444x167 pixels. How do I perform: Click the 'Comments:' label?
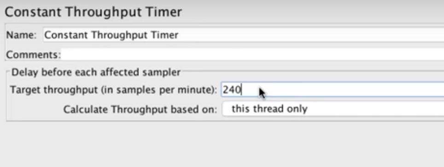pyautogui.click(x=34, y=55)
